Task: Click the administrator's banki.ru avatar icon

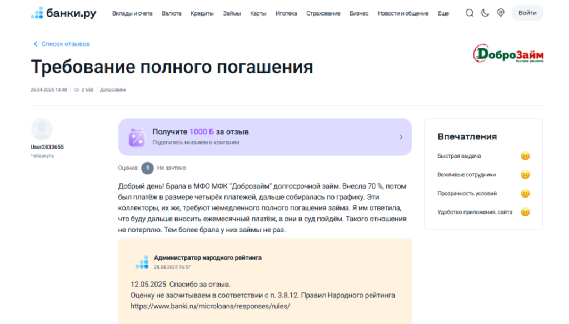Action: click(142, 262)
